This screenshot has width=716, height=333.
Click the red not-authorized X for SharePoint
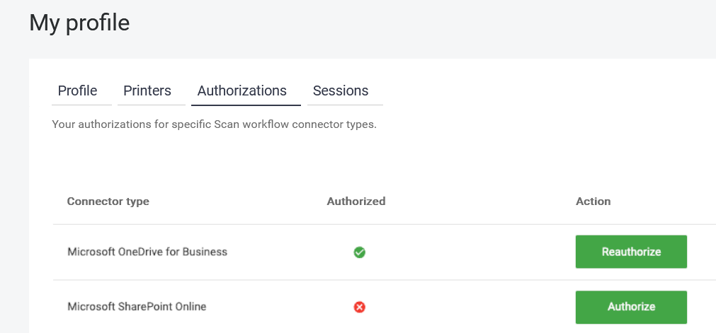coord(359,307)
